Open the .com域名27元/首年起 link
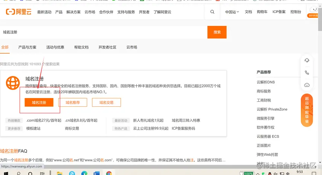The width and height of the screenshot is (322, 175). tap(44, 120)
